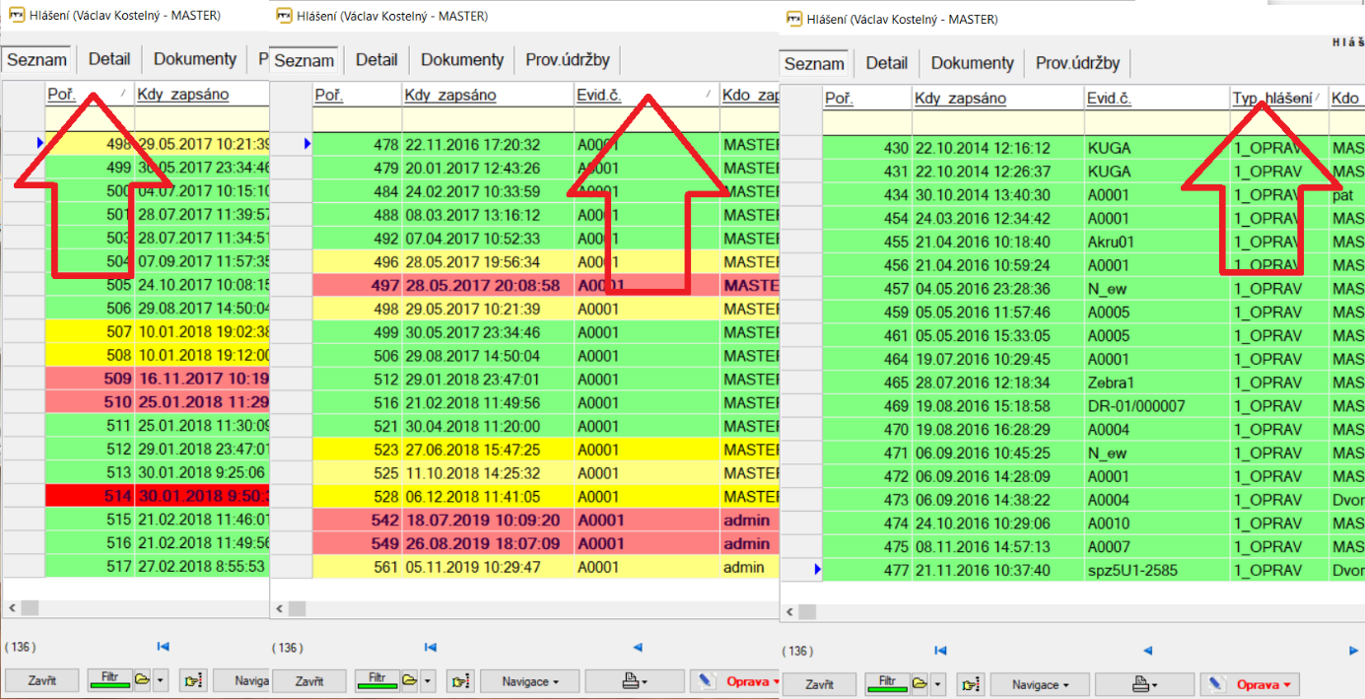Click the folder icon beside Filtr, right window
Viewport: 1365px width, 699px height.
point(920,684)
